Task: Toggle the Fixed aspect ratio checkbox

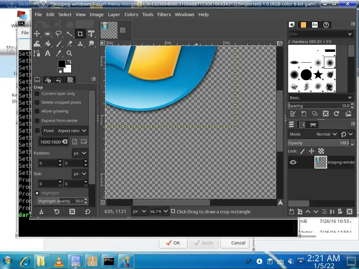Action: [37, 131]
